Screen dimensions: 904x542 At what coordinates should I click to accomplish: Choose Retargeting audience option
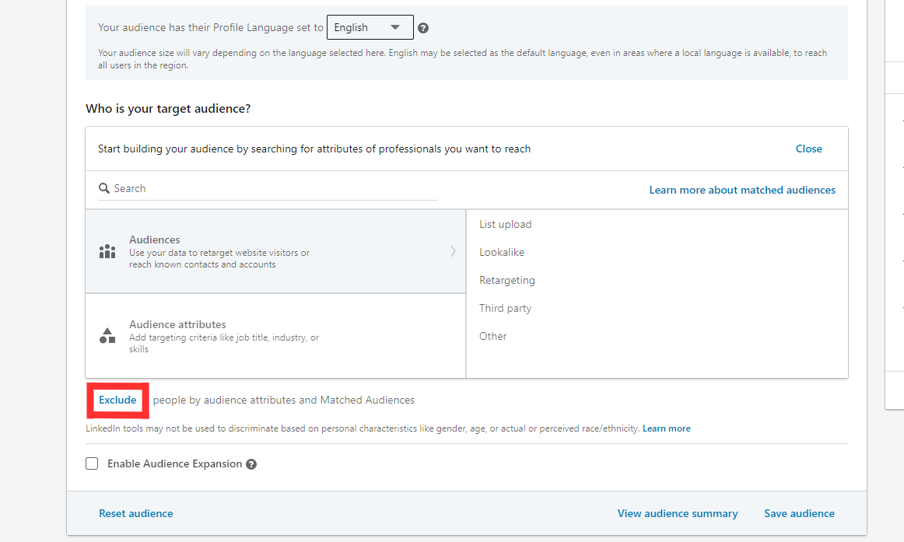tap(506, 280)
